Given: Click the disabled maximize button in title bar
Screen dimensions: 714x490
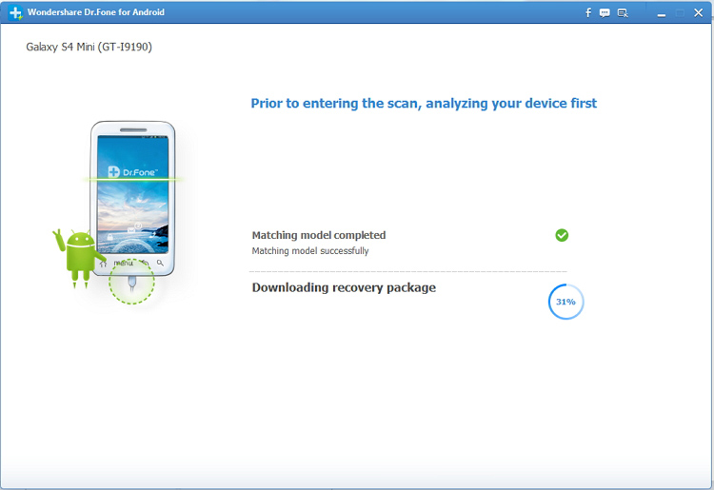Looking at the screenshot, I should (x=680, y=13).
